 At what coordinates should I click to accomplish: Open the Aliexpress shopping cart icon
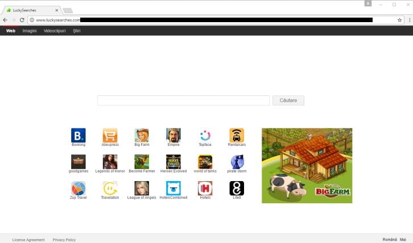point(110,135)
